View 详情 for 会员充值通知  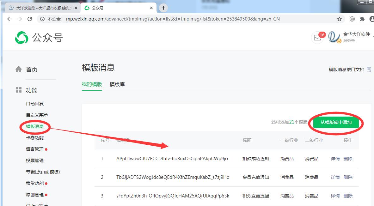pos(335,177)
